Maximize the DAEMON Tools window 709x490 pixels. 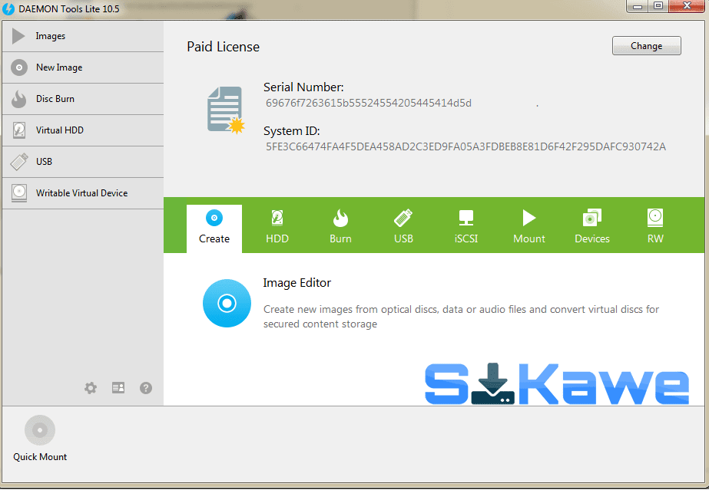pos(658,6)
